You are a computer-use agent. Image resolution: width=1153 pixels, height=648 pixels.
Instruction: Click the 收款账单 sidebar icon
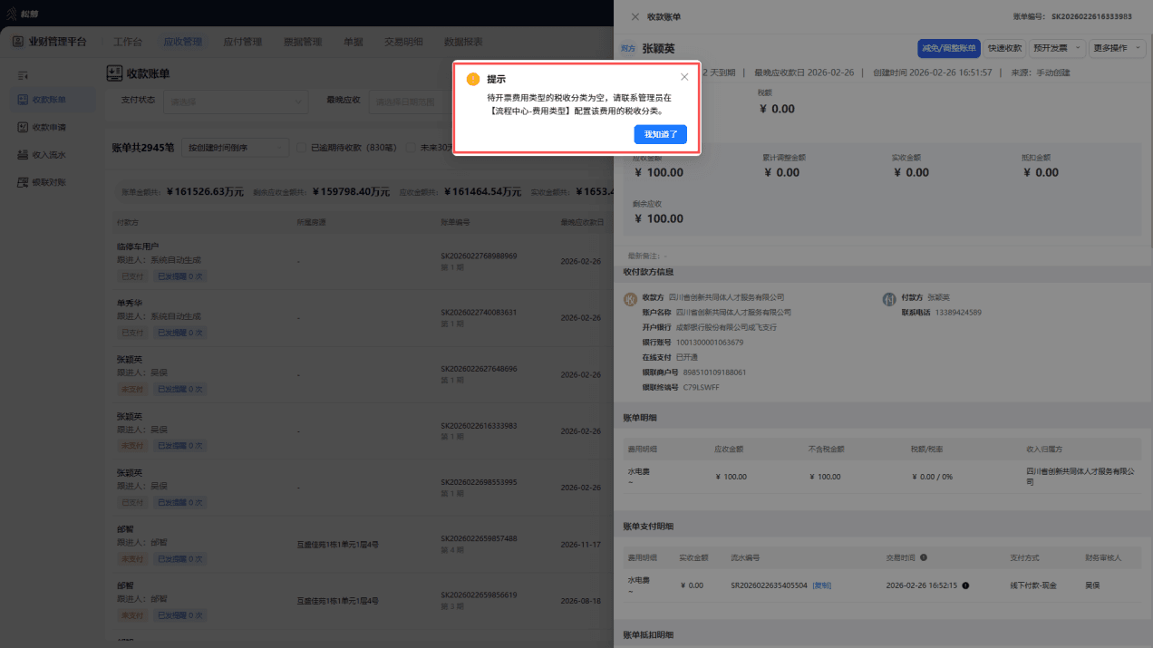(x=24, y=100)
